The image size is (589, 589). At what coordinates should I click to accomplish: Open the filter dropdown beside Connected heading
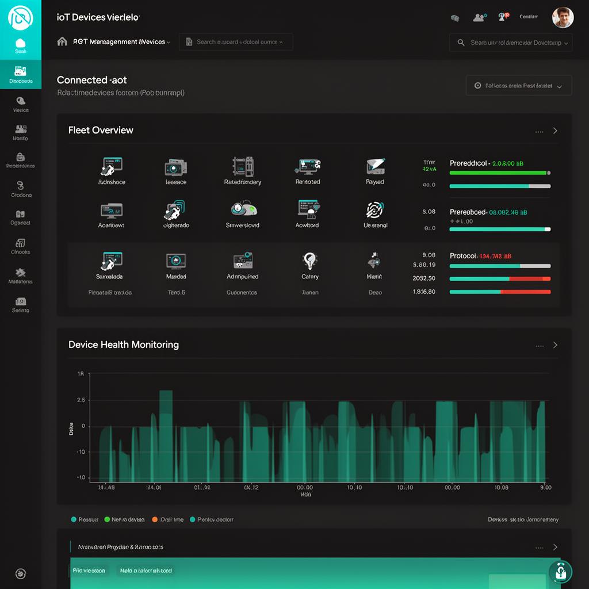pos(518,86)
